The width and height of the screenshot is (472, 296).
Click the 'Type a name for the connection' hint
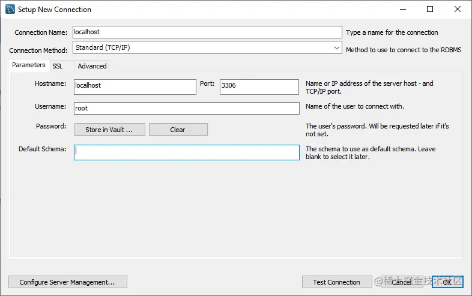point(392,32)
